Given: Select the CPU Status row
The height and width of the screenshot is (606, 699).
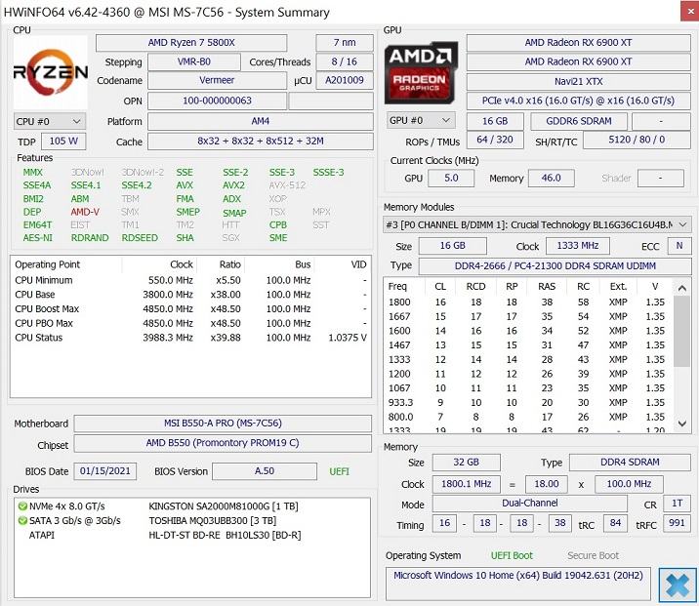Looking at the screenshot, I should point(190,338).
